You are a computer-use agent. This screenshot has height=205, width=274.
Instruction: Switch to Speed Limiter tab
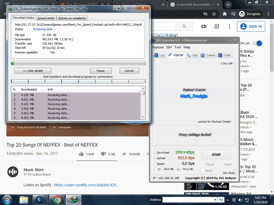pos(46,18)
